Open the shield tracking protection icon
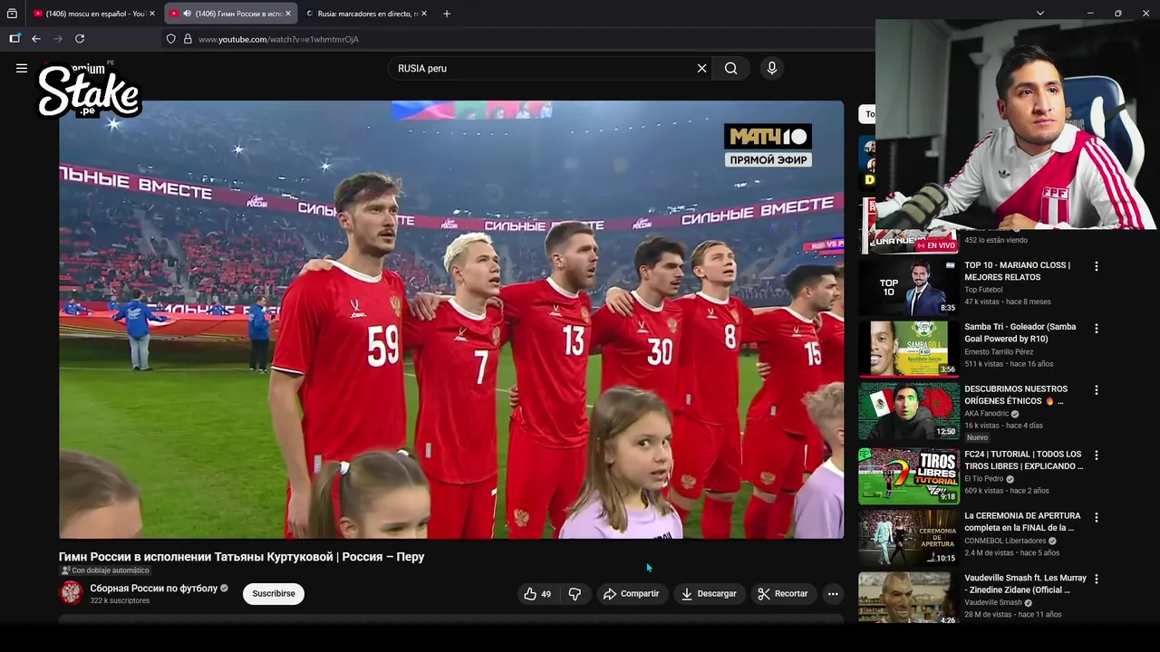This screenshot has height=652, width=1160. click(170, 39)
